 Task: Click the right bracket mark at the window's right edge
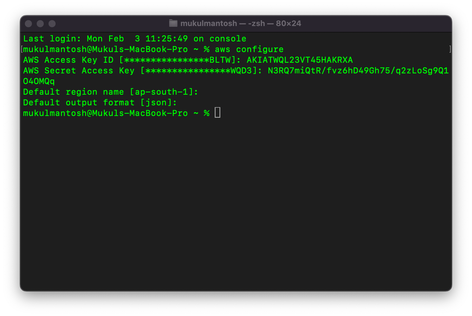coord(450,49)
